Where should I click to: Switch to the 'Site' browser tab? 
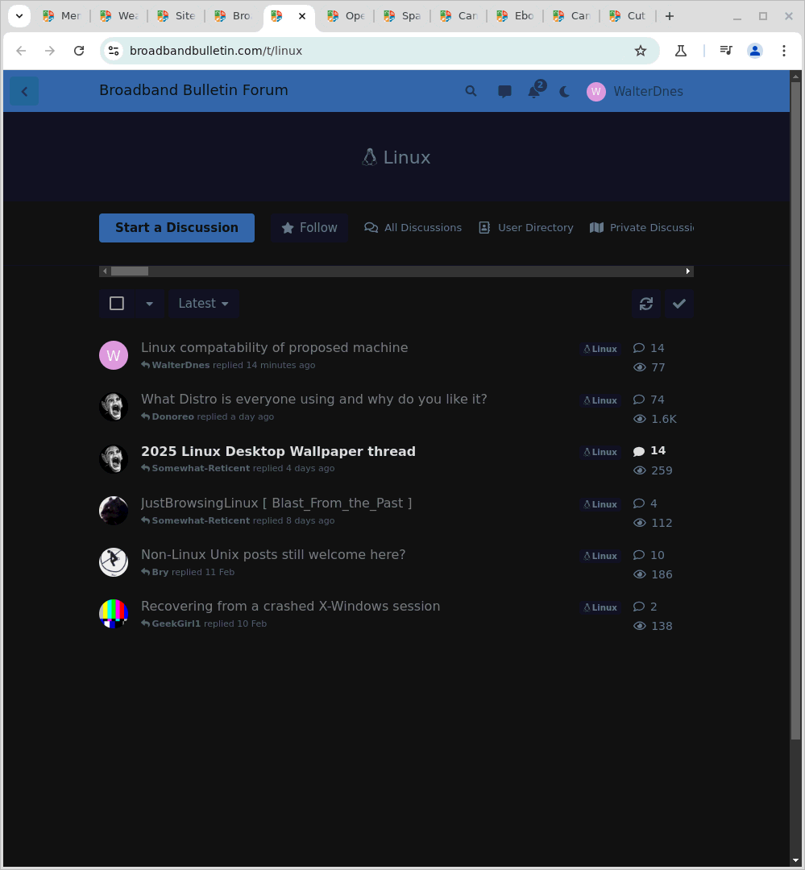point(176,16)
